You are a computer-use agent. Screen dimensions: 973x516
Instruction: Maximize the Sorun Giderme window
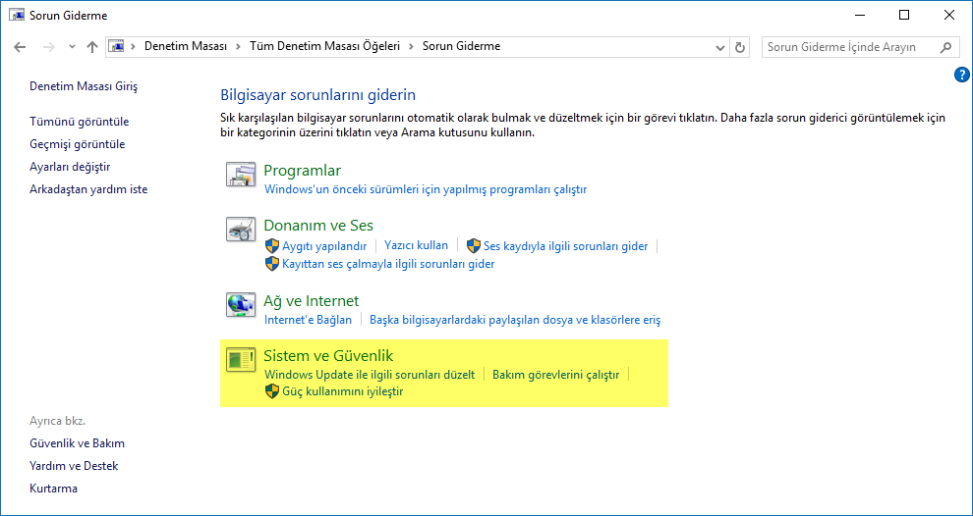pyautogui.click(x=904, y=16)
